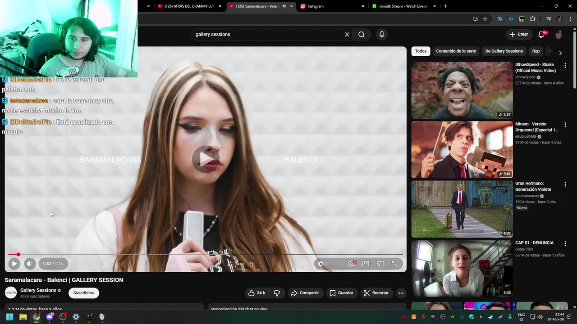Open the Minero Versión Orquestal thumbnail
Image resolution: width=577 pixels, height=324 pixels.
pyautogui.click(x=462, y=149)
